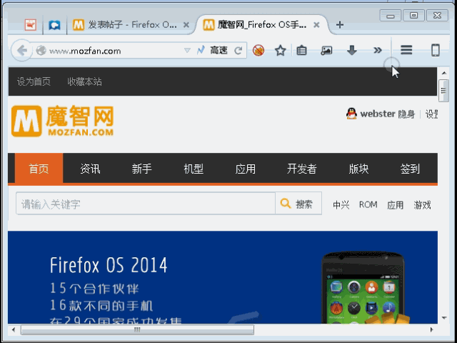
Task: Click the 魔智网 MOZFAN.COM logo
Action: coord(62,121)
